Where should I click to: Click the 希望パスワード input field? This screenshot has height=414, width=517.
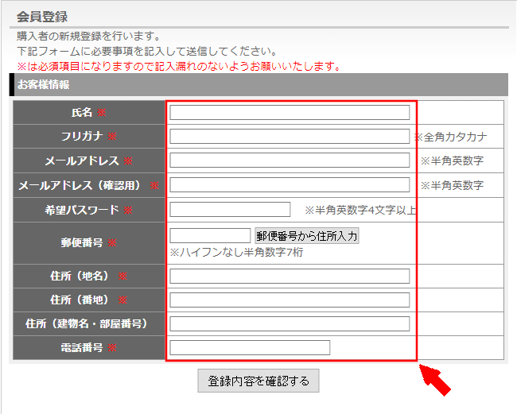point(230,210)
